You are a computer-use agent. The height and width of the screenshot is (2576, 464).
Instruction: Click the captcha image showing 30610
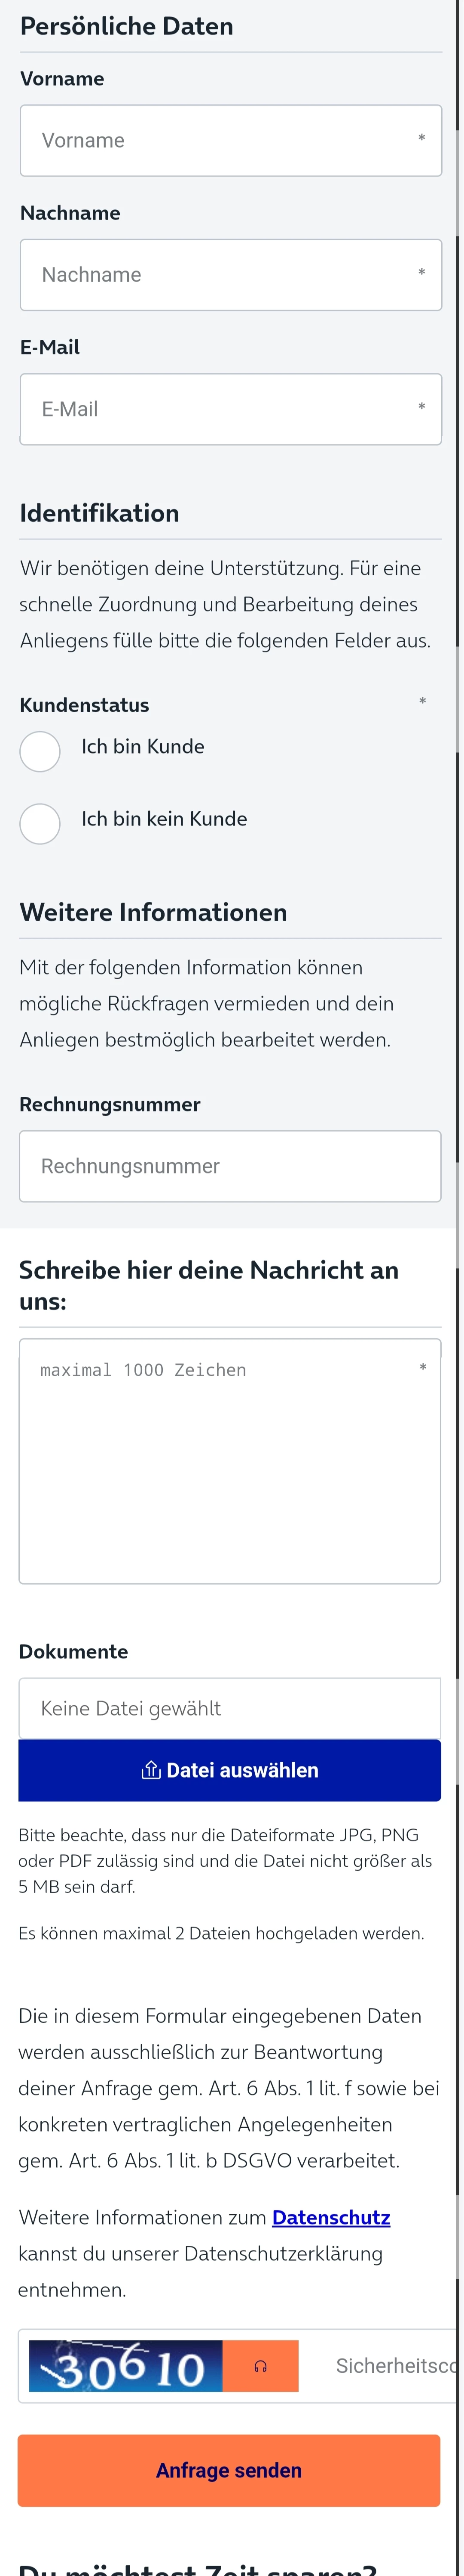pos(126,2365)
